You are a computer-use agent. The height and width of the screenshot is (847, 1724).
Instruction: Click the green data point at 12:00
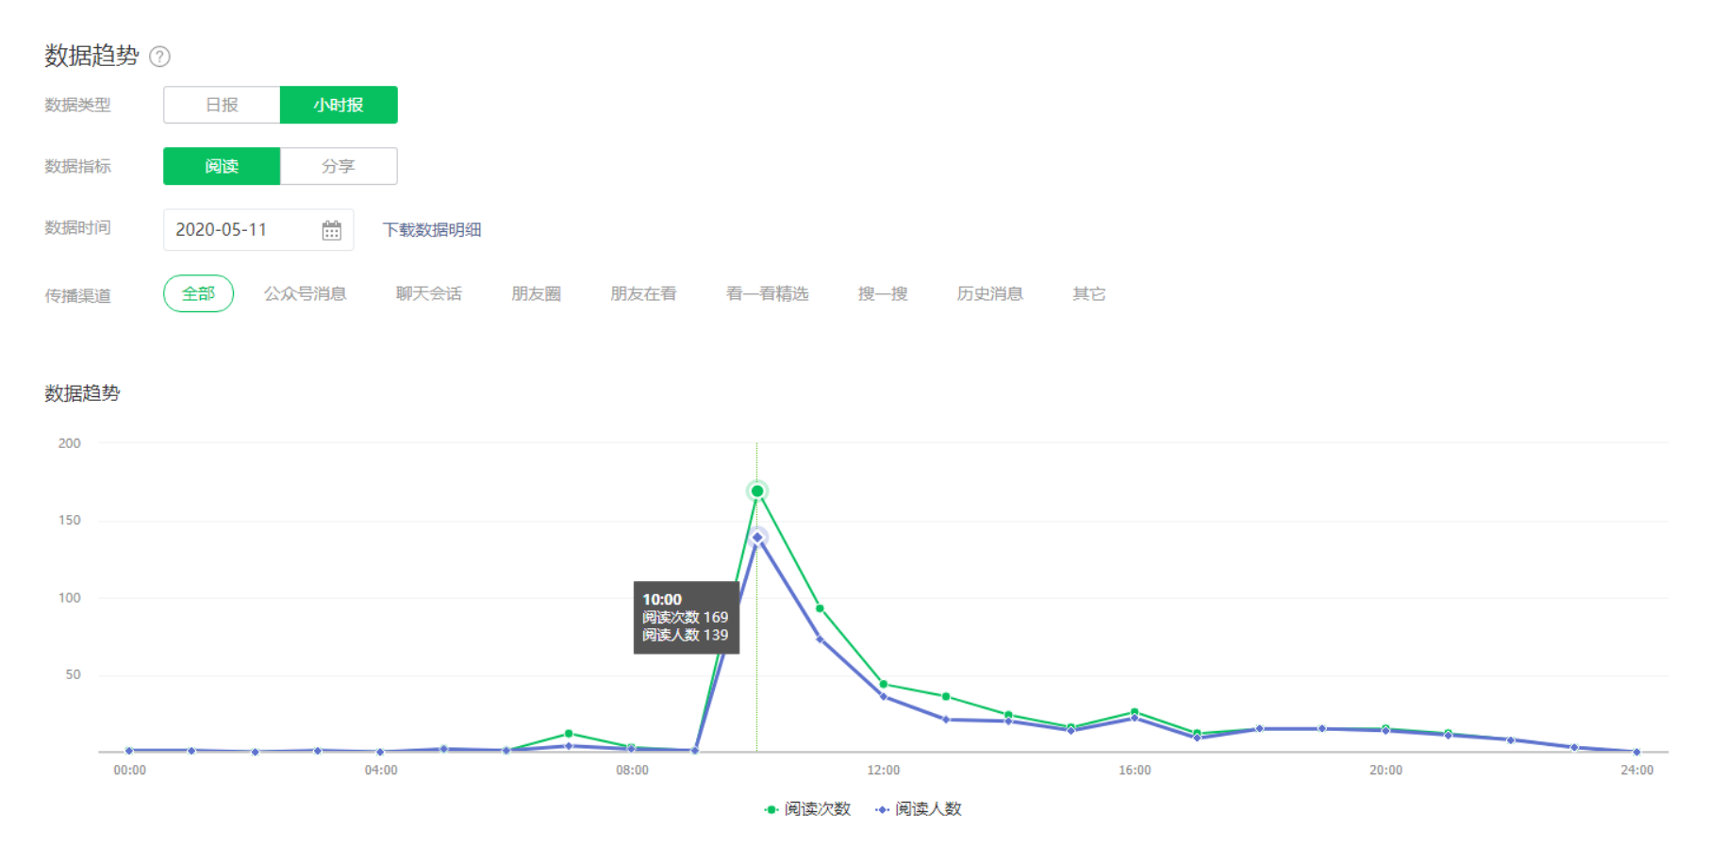point(883,685)
